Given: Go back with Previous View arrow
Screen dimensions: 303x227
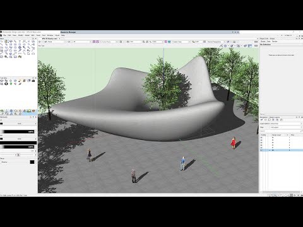Looking at the screenshot, I should tap(40, 42).
